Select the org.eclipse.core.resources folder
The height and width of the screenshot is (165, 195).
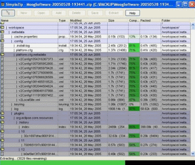tap(35, 118)
